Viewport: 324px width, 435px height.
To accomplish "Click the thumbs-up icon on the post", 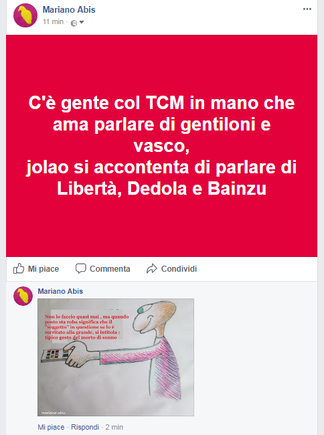I will 19,268.
